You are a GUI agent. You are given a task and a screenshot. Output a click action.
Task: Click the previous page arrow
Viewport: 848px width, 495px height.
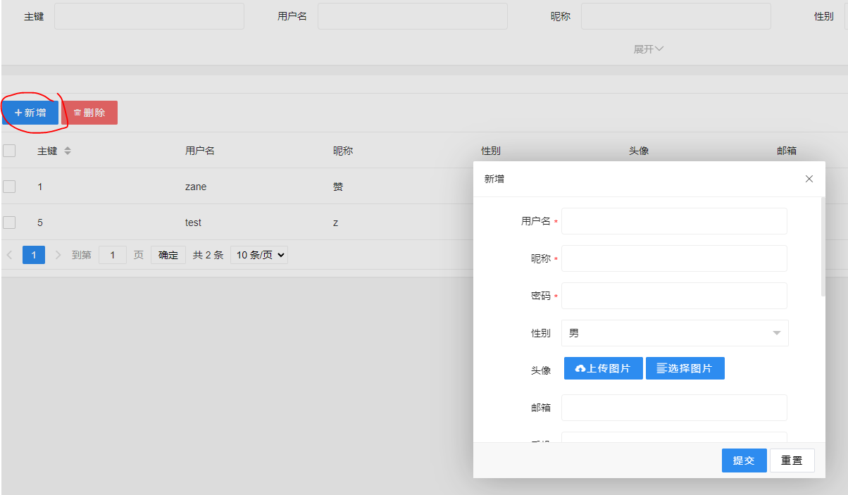click(10, 255)
